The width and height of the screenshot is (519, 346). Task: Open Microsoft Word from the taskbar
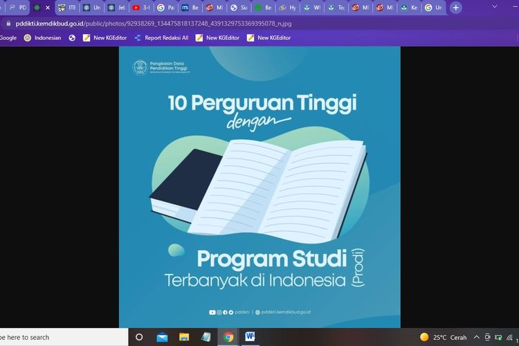tap(250, 337)
